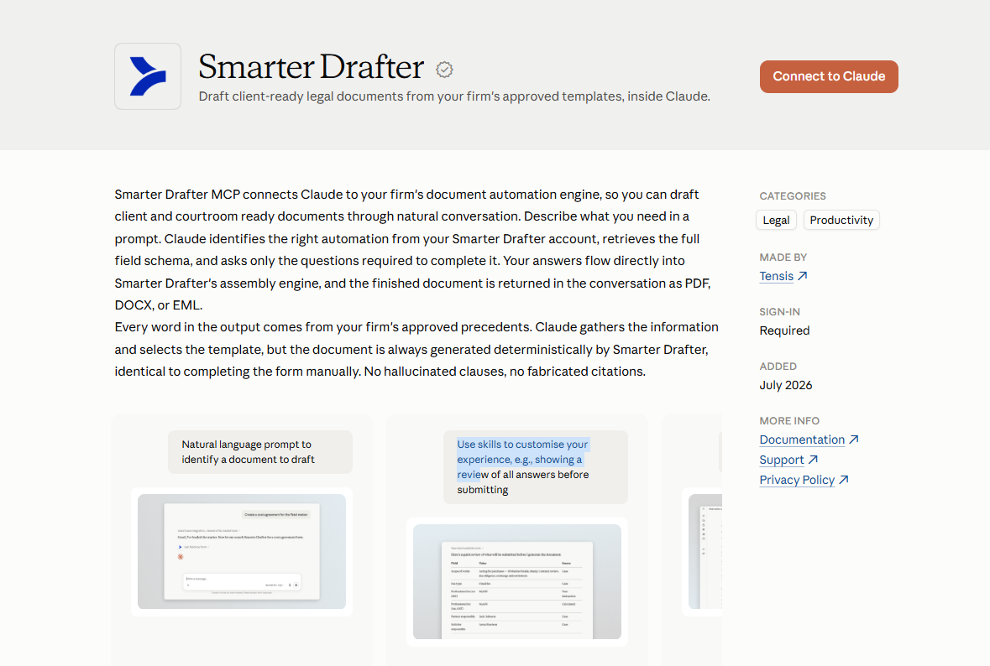The width and height of the screenshot is (990, 666).
Task: Select the Productivity category tag
Action: click(x=841, y=220)
